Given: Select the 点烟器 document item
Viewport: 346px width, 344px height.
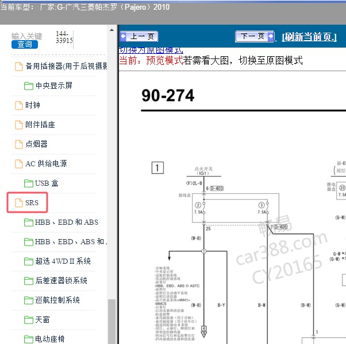Looking at the screenshot, I should pos(31,144).
